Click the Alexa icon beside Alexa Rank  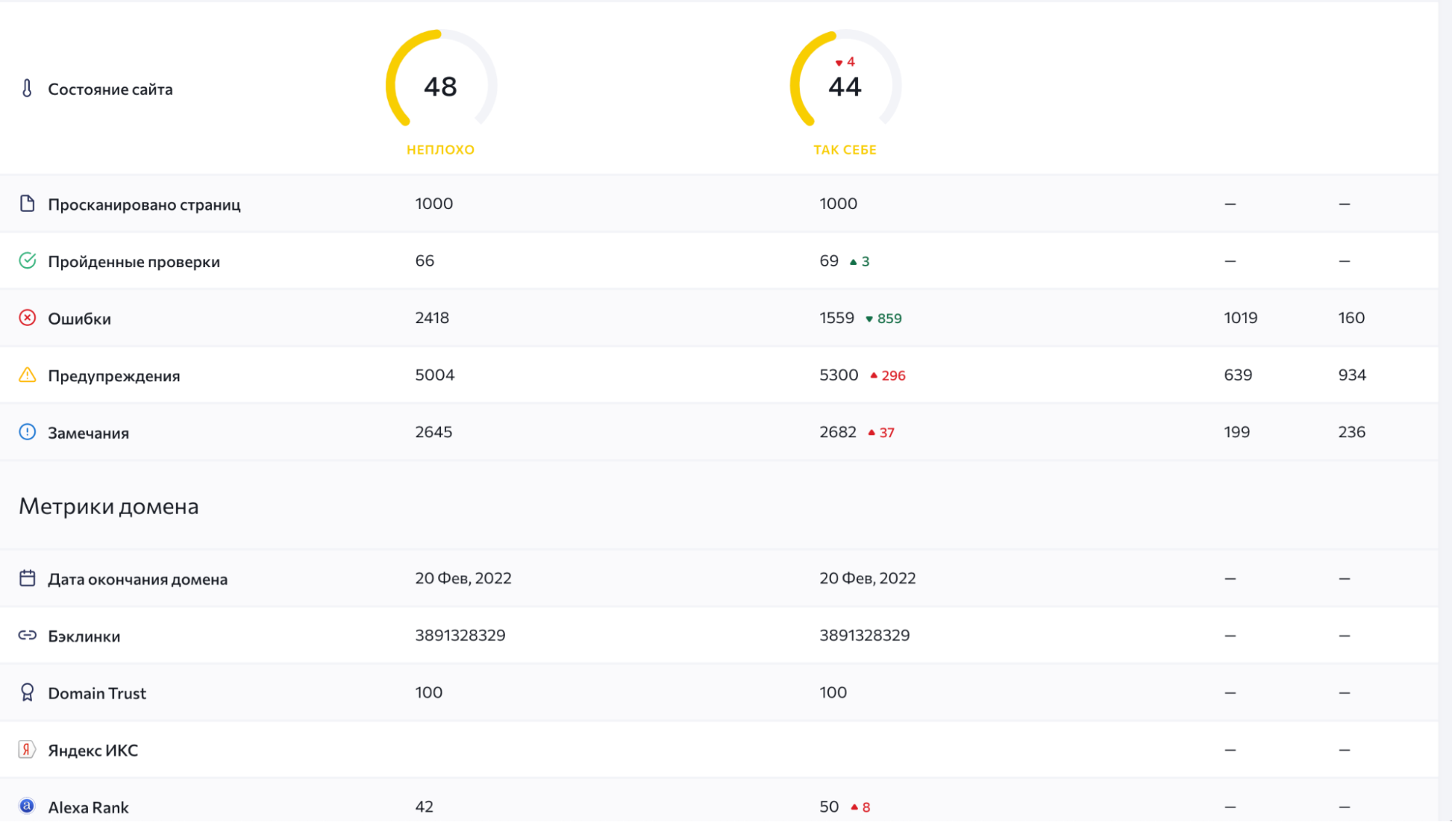tap(27, 806)
